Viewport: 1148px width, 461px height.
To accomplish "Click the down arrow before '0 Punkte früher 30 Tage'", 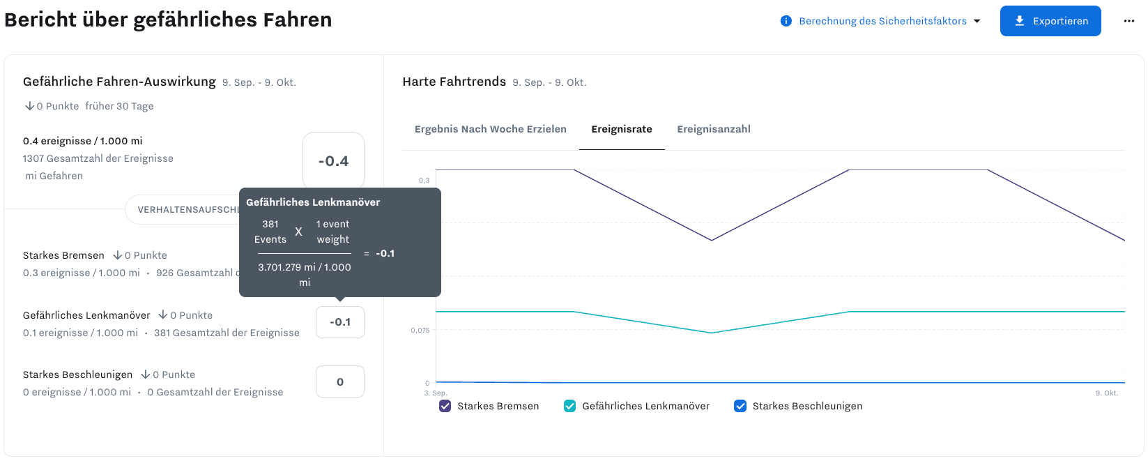I will [x=29, y=106].
